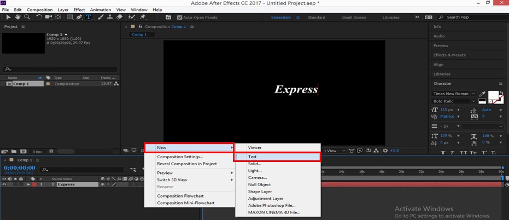The image size is (509, 220).
Task: Select the Hand tool
Action: coord(18,17)
